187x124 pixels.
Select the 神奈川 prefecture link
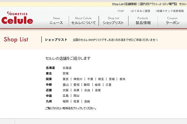point(78,79)
